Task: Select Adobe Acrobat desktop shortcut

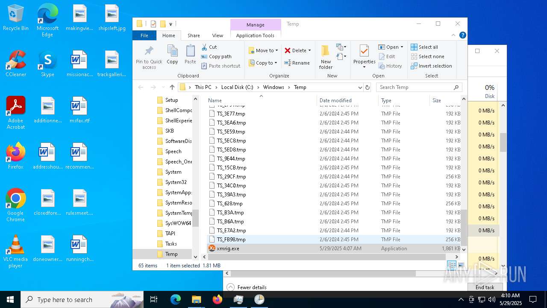Action: [16, 113]
